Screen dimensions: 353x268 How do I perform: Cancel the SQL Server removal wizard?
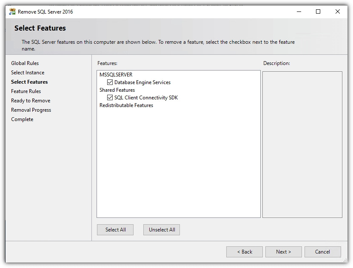[x=323, y=252]
